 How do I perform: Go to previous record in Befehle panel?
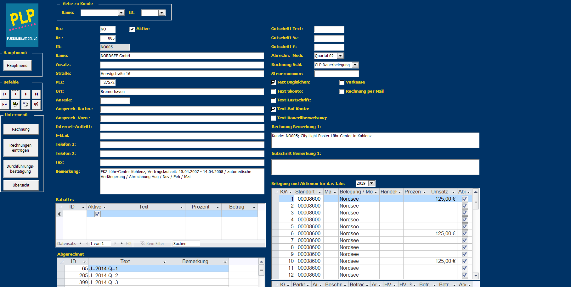(15, 94)
